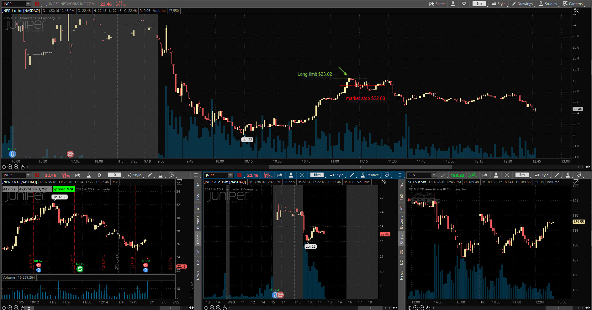Viewport: 592px width, 310px height.
Task: Click symbol field of main chart
Action: click(x=14, y=4)
